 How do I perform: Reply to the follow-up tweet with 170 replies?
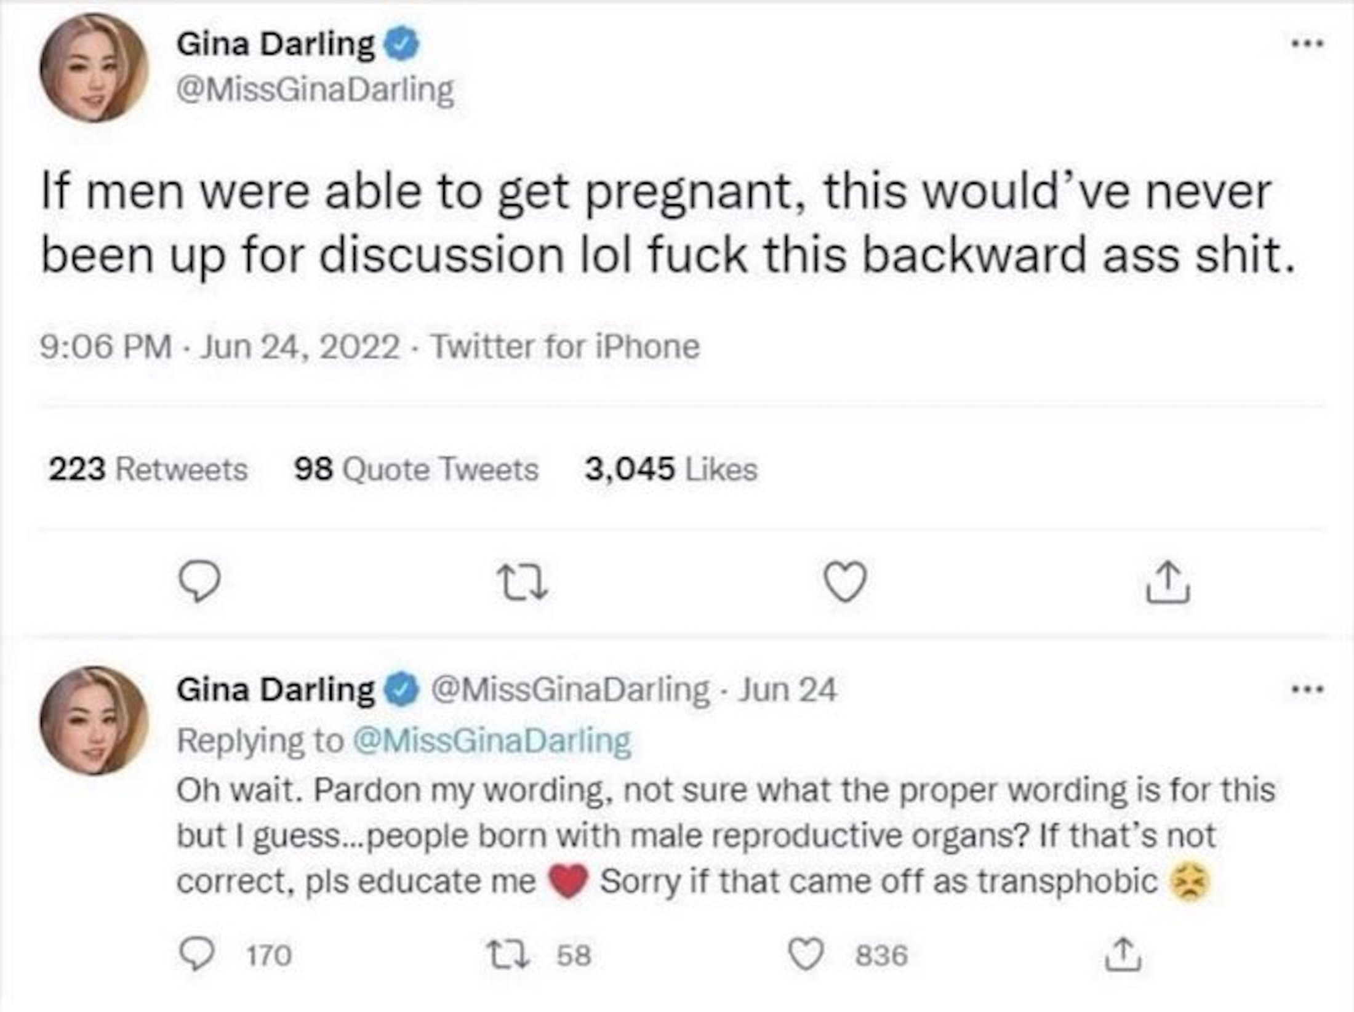(198, 955)
